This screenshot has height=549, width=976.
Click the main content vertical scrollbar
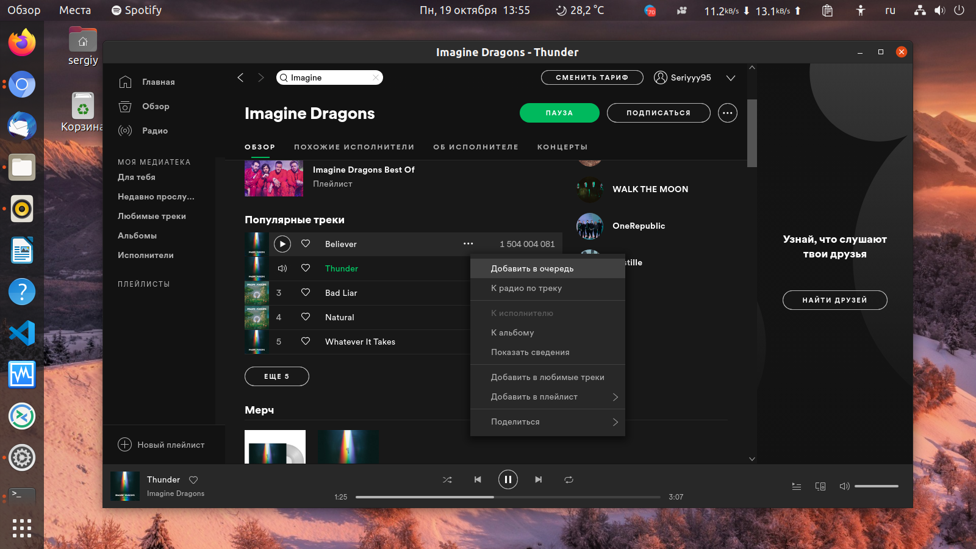click(752, 133)
